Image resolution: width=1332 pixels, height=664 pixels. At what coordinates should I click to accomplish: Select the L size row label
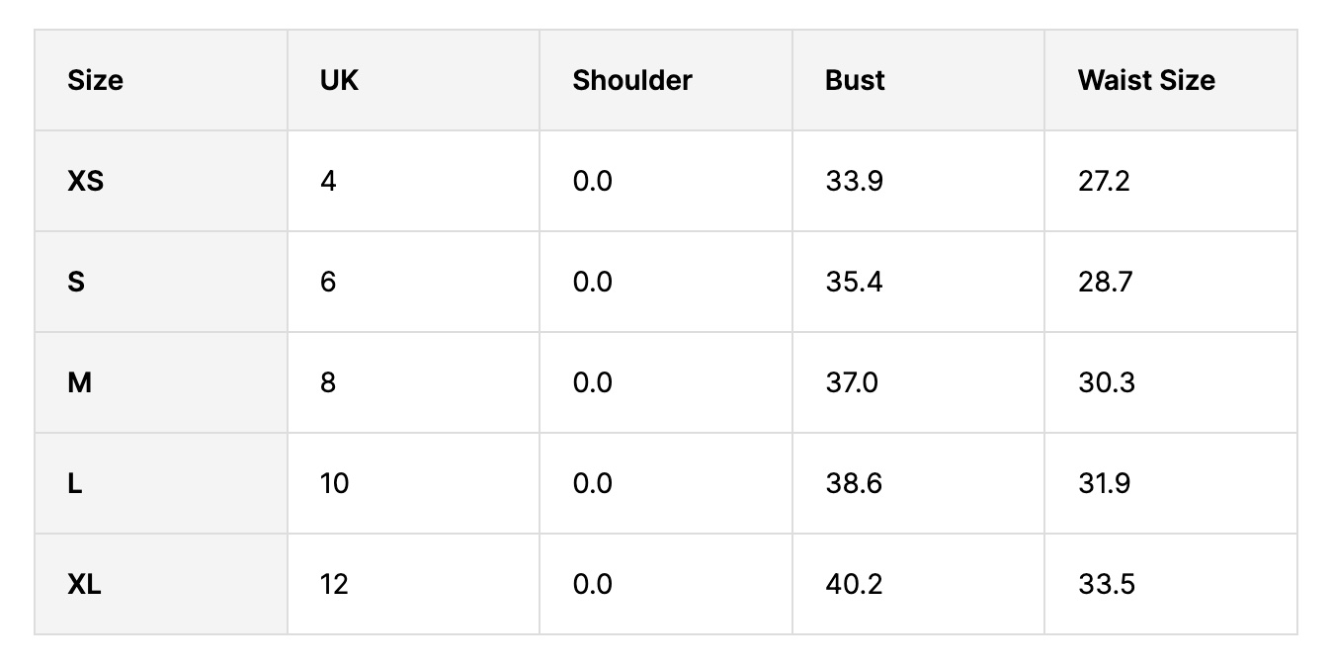[x=75, y=484]
